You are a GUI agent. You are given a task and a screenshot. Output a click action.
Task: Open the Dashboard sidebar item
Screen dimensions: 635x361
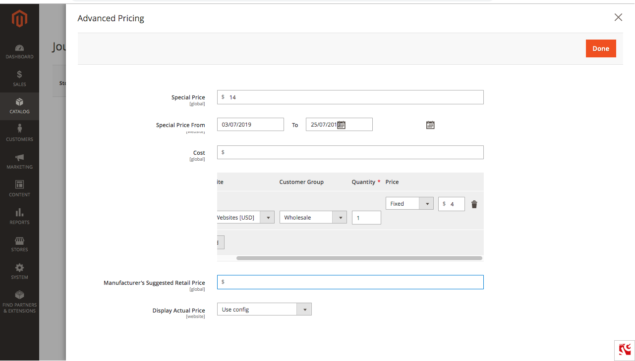(19, 51)
